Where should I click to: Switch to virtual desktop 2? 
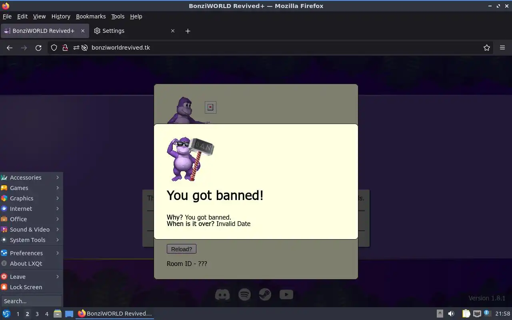pos(27,314)
